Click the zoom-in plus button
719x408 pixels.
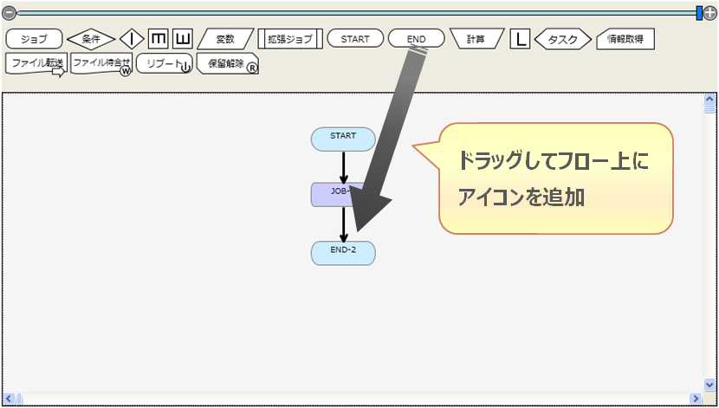click(709, 13)
